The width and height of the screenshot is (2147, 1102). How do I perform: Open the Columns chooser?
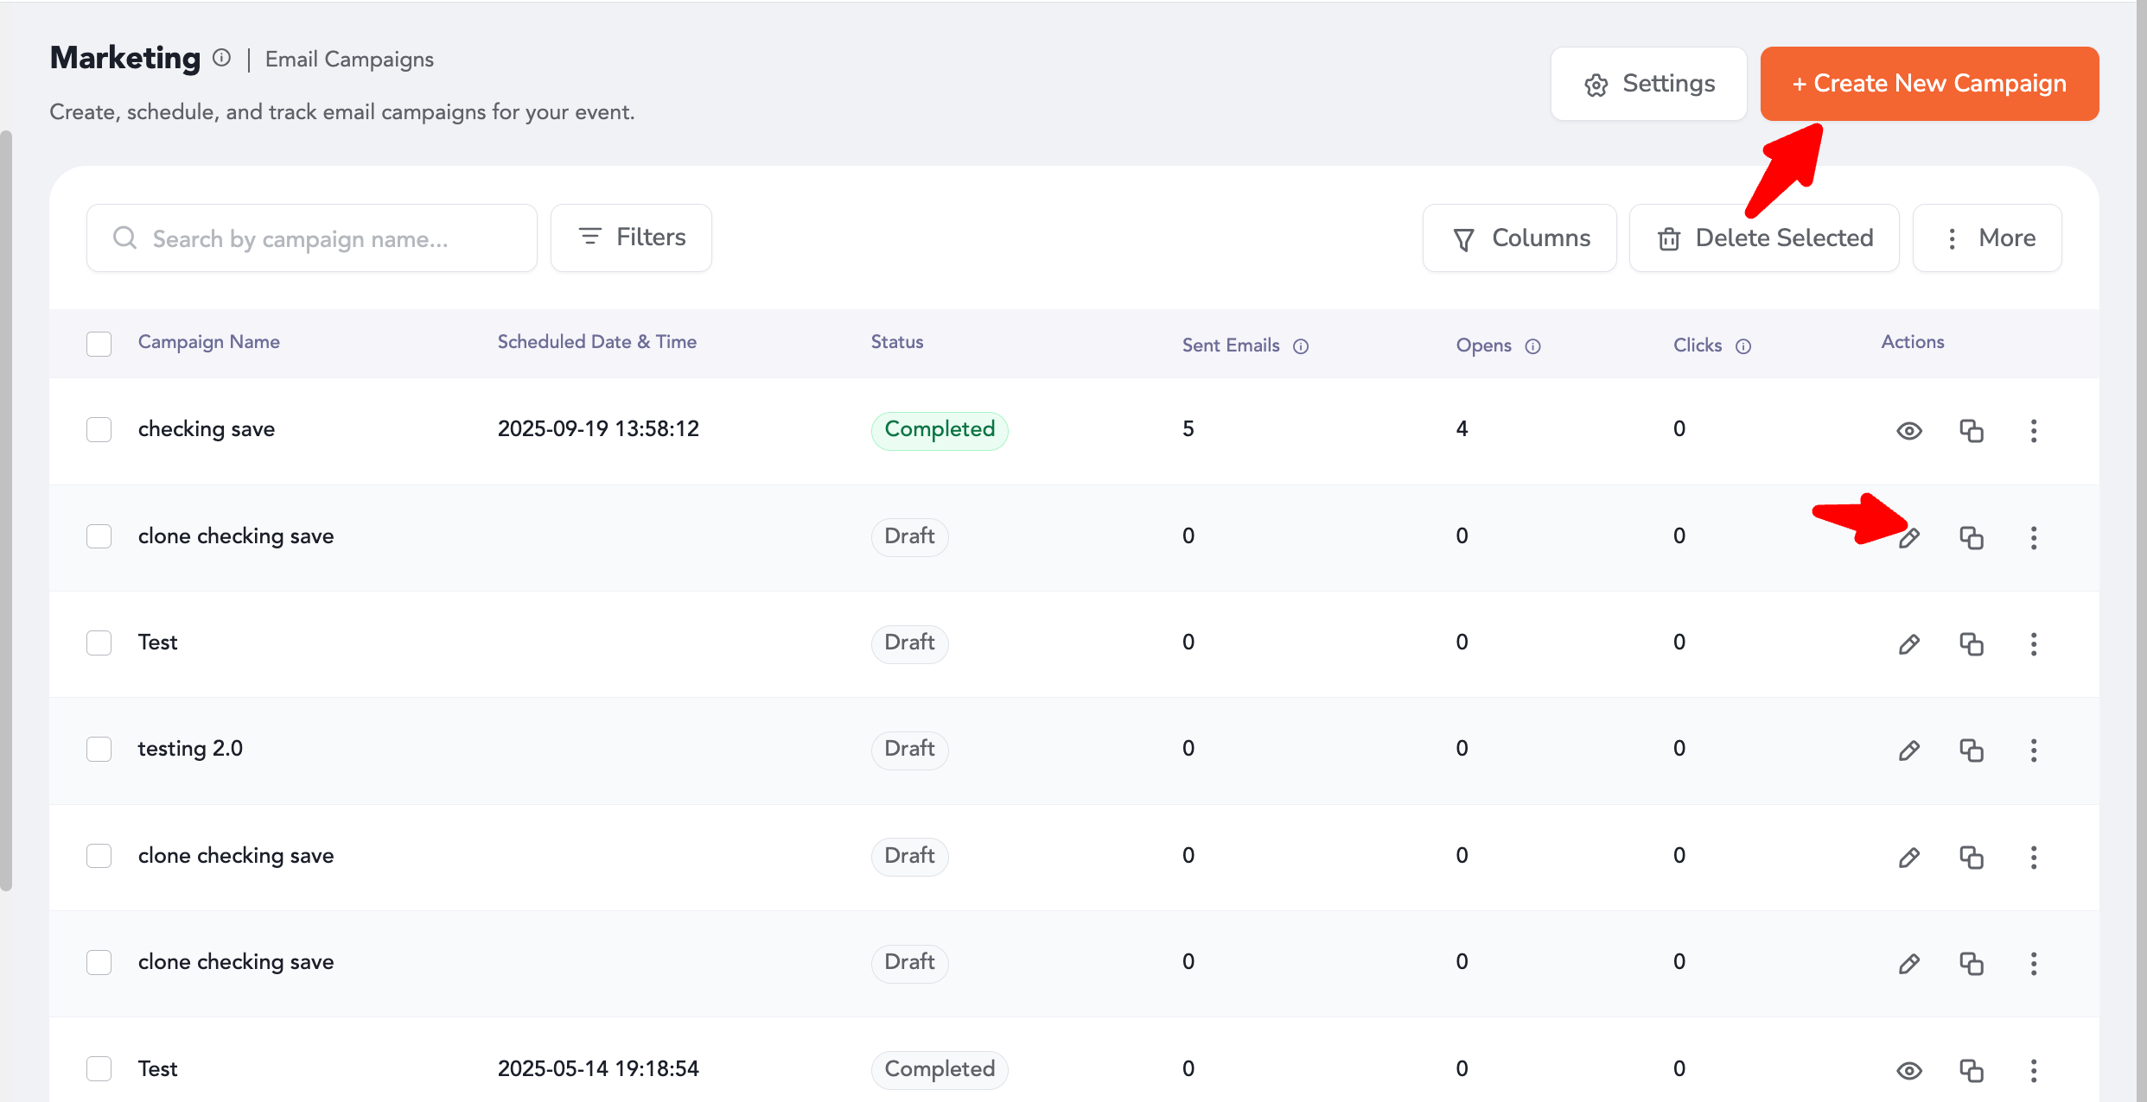[1519, 238]
